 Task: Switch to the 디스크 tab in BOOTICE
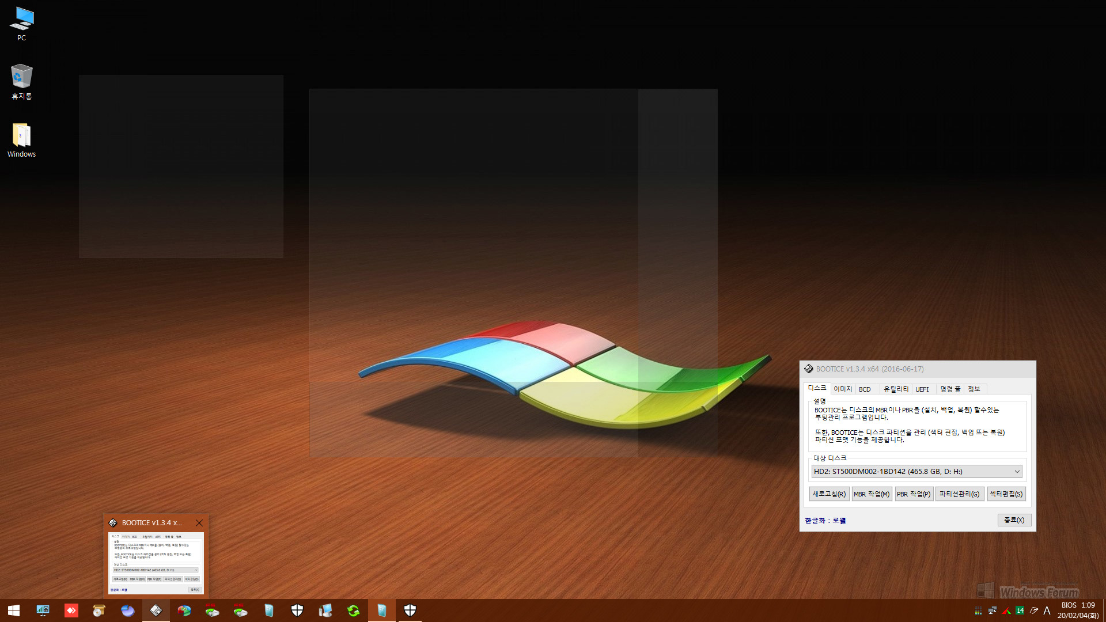(x=817, y=388)
